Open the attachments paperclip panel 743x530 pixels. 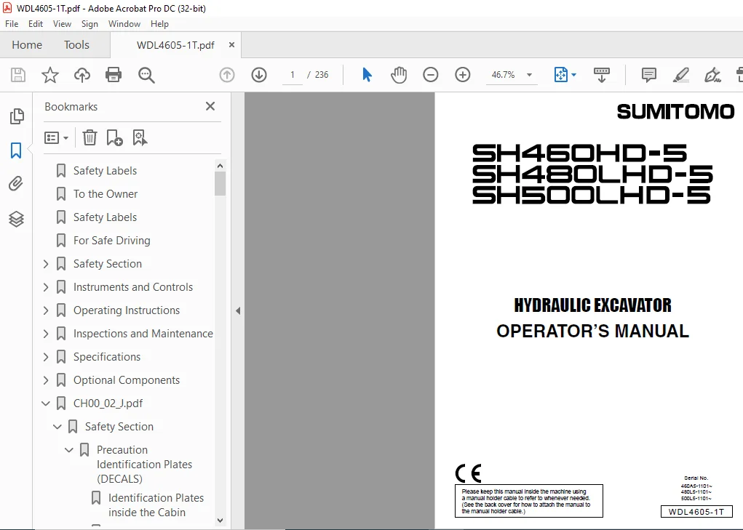pyautogui.click(x=16, y=184)
